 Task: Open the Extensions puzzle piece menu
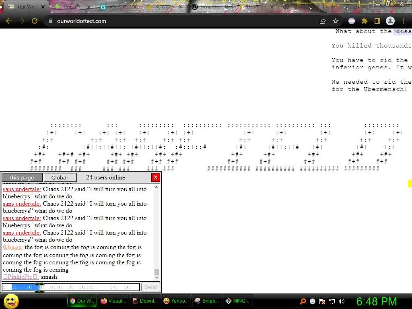(x=365, y=21)
